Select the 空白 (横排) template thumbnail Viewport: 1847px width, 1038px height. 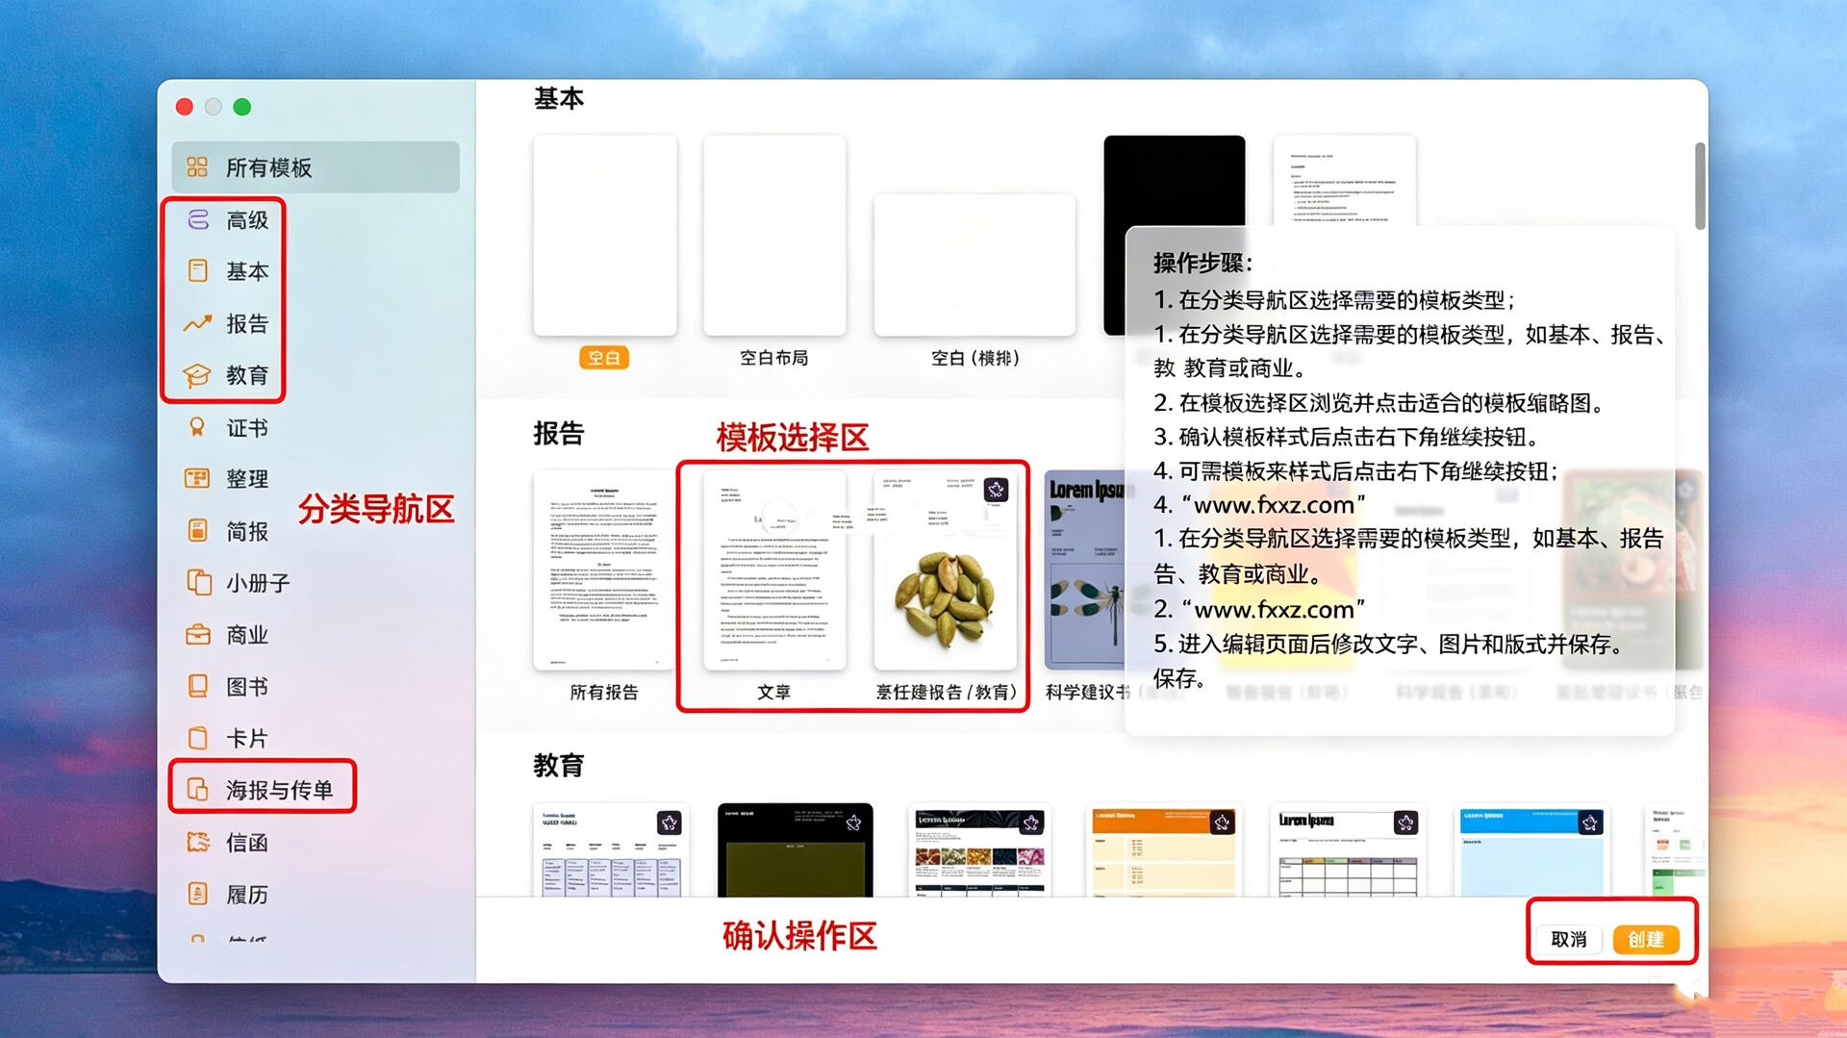click(974, 266)
